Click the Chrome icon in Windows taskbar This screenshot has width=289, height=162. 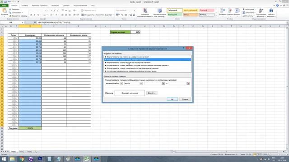[22, 159]
